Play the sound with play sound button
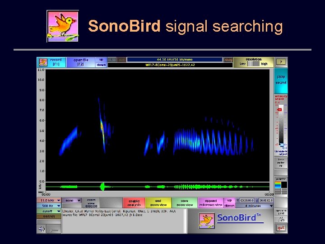The image size is (325, 244). click(281, 81)
